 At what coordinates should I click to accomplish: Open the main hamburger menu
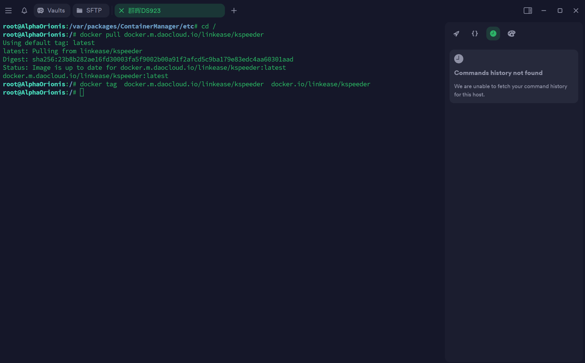[x=8, y=10]
